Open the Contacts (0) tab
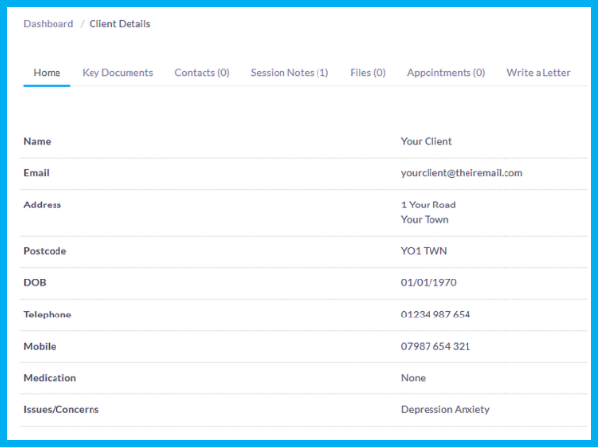 (202, 73)
